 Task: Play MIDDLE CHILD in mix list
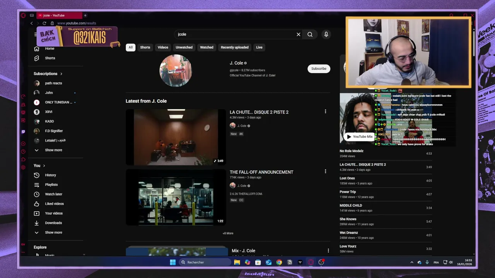pyautogui.click(x=386, y=208)
